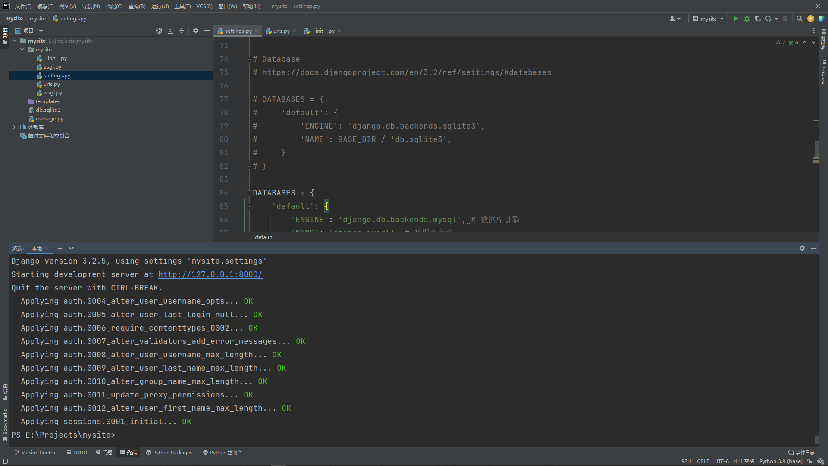Collapse the inner mysite package folder
The width and height of the screenshot is (828, 466).
(x=22, y=49)
